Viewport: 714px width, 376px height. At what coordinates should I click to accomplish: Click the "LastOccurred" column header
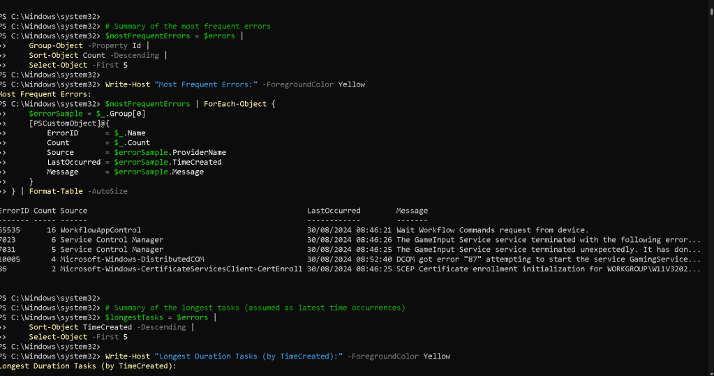pyautogui.click(x=334, y=211)
